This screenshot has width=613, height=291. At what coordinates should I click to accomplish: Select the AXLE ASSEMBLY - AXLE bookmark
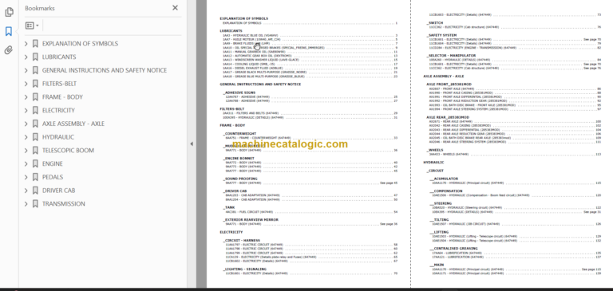(x=73, y=124)
